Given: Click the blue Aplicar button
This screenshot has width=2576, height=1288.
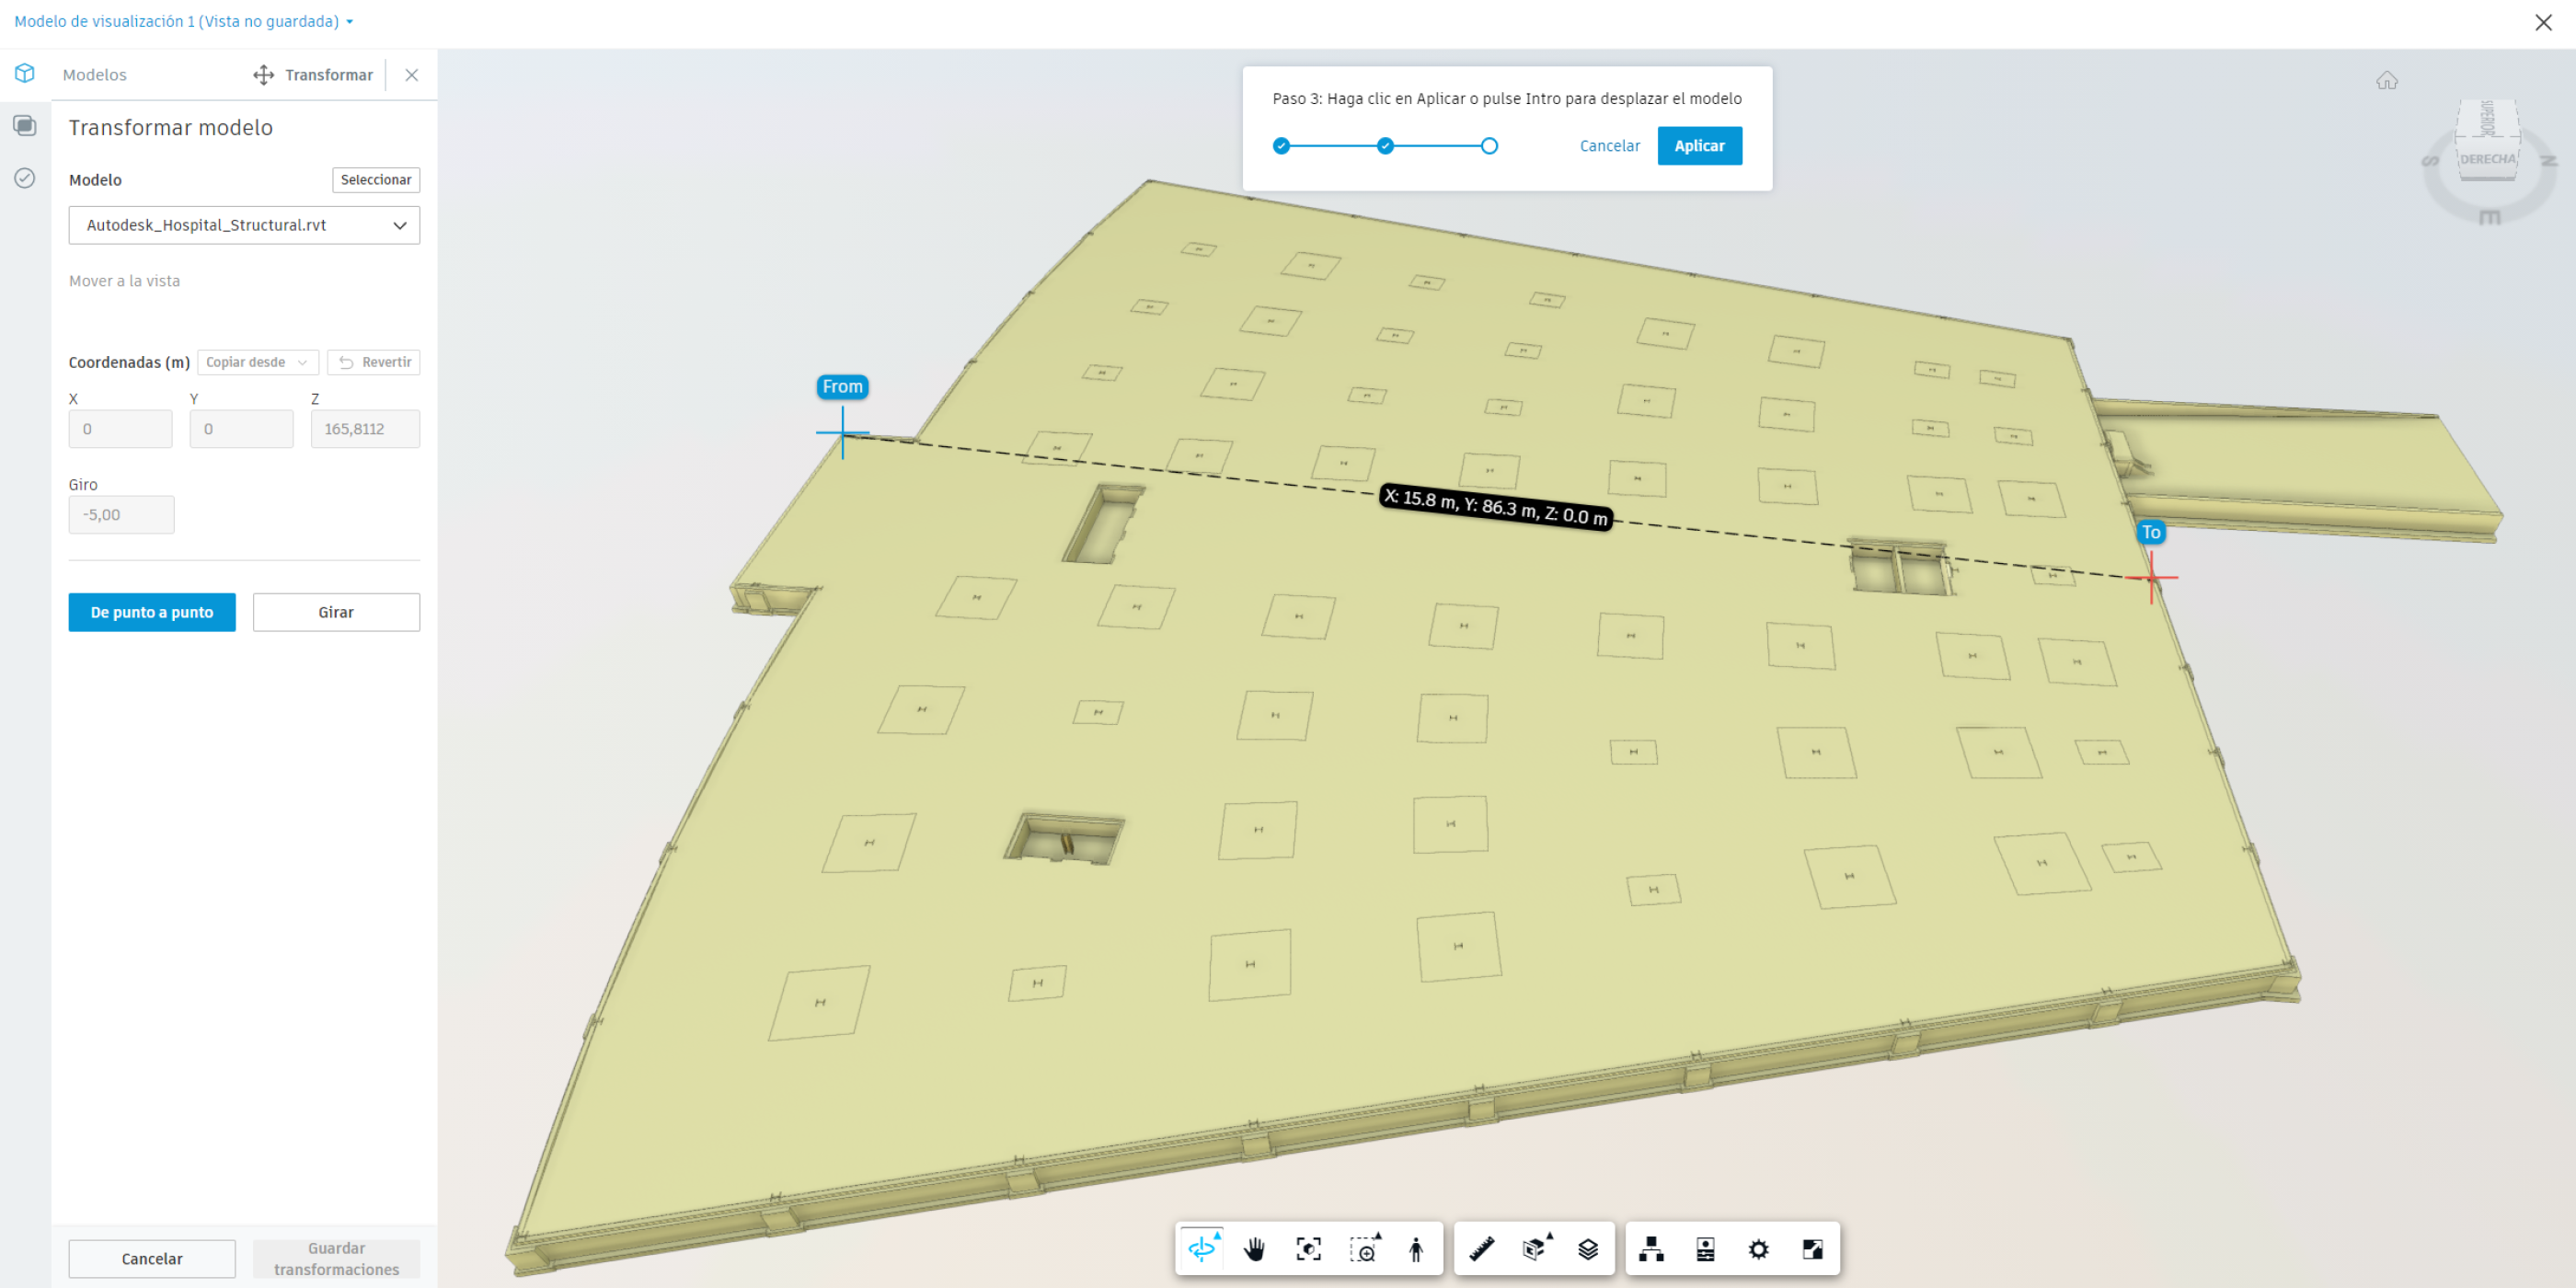Looking at the screenshot, I should [1699, 146].
